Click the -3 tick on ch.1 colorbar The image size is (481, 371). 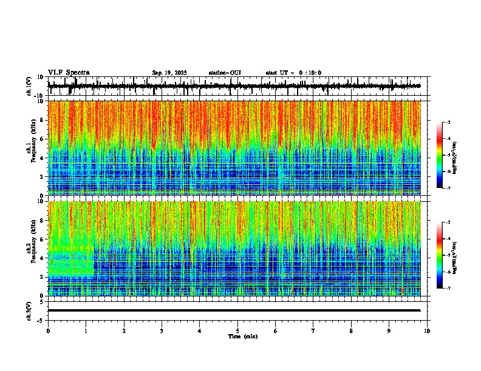[x=448, y=122]
